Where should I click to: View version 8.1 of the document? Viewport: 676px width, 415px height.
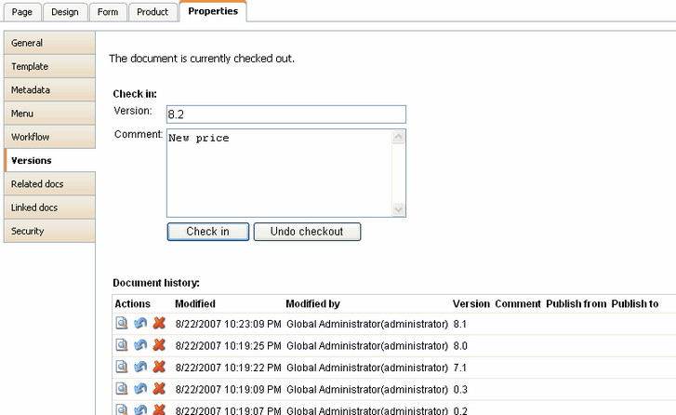point(121,323)
